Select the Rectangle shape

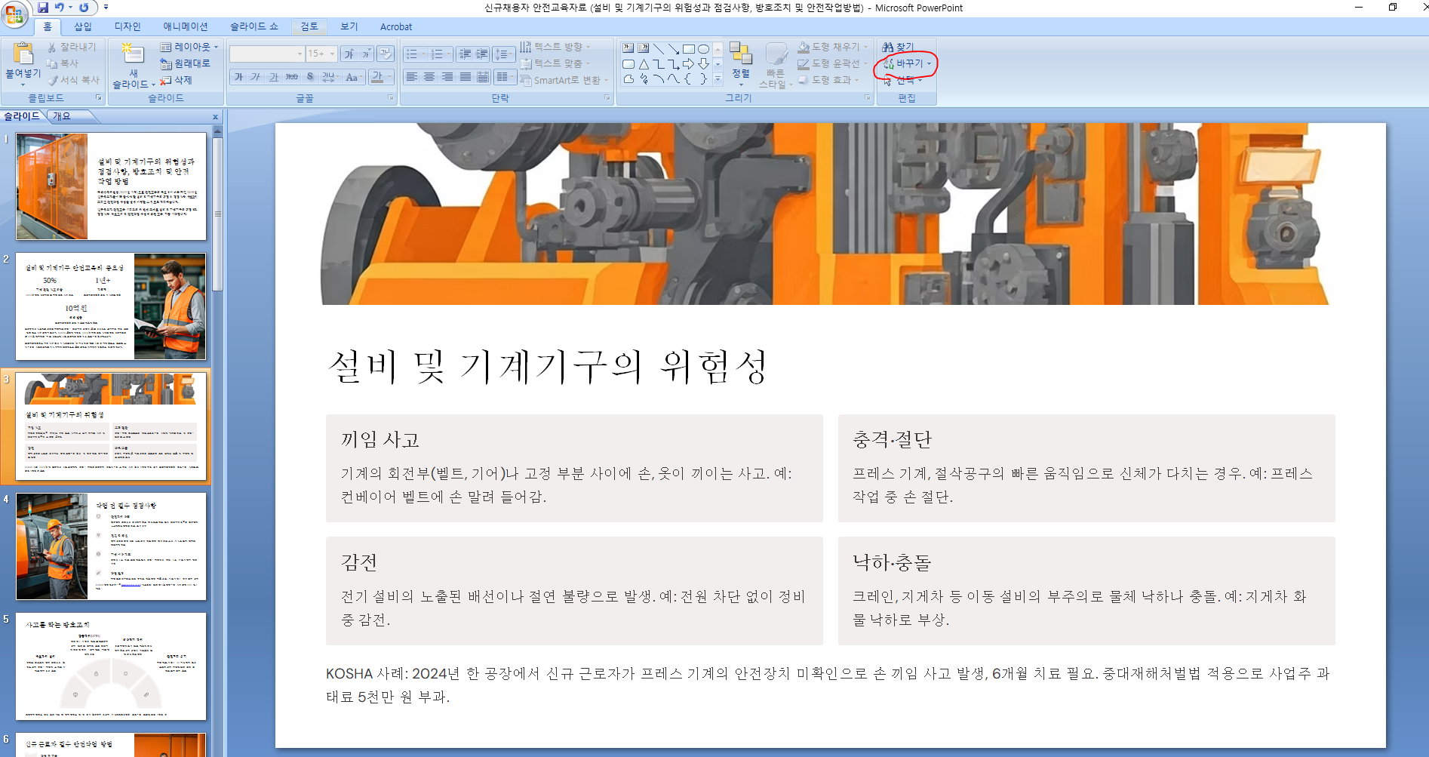point(689,48)
